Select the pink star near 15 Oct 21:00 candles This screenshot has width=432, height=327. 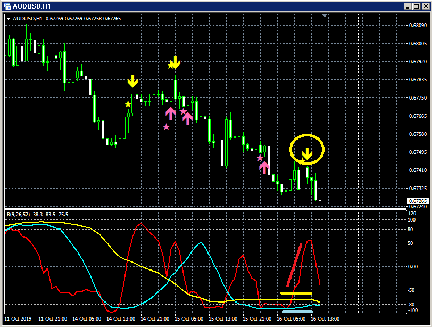[x=260, y=158]
